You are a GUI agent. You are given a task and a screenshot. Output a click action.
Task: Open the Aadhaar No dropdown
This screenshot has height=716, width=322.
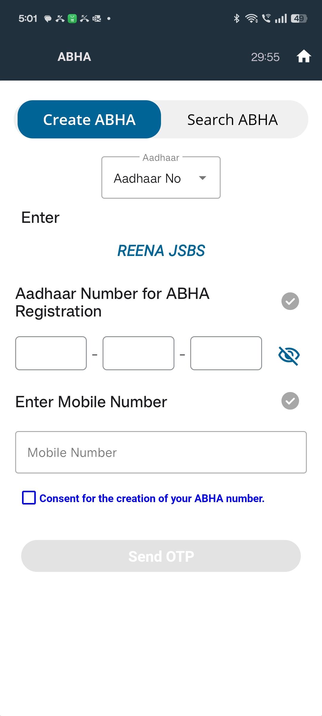tap(161, 178)
